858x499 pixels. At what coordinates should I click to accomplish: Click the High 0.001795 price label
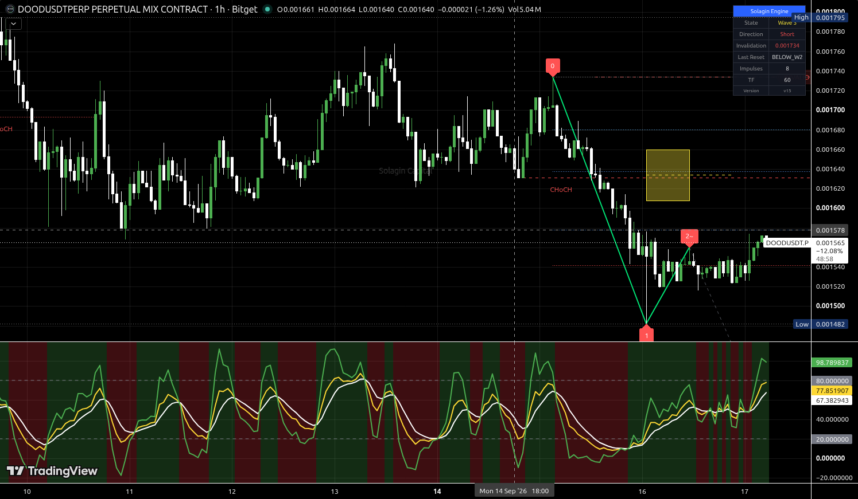point(820,18)
